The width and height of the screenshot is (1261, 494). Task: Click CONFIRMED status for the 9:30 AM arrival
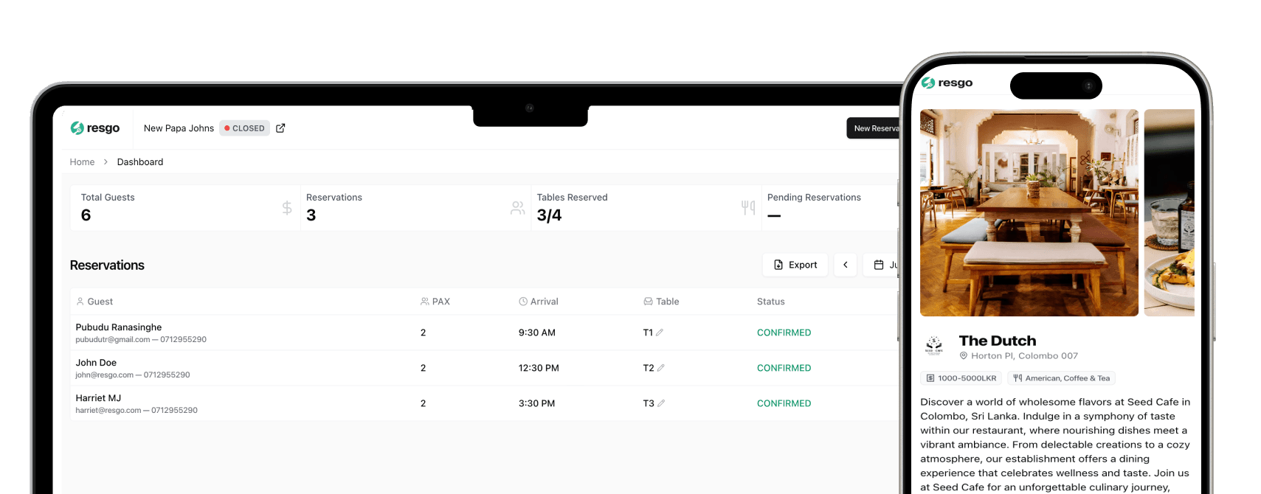click(784, 333)
